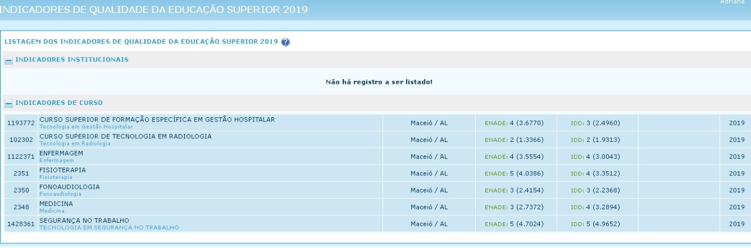
Task: Select the Fonoaudiologia course entry
Action: pos(69,186)
